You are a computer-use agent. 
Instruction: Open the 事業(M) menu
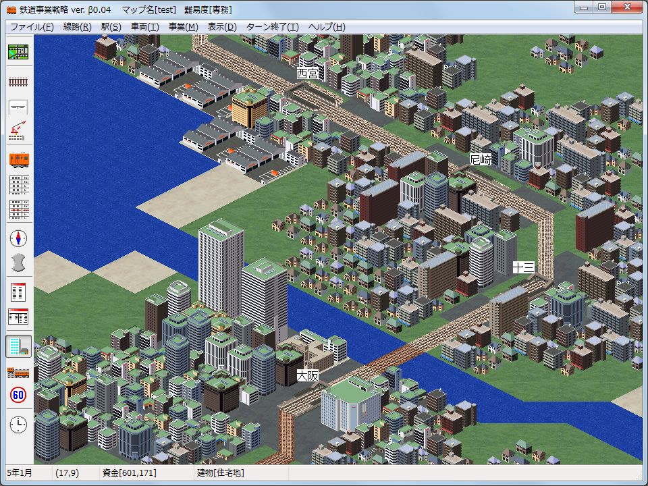[x=183, y=27]
